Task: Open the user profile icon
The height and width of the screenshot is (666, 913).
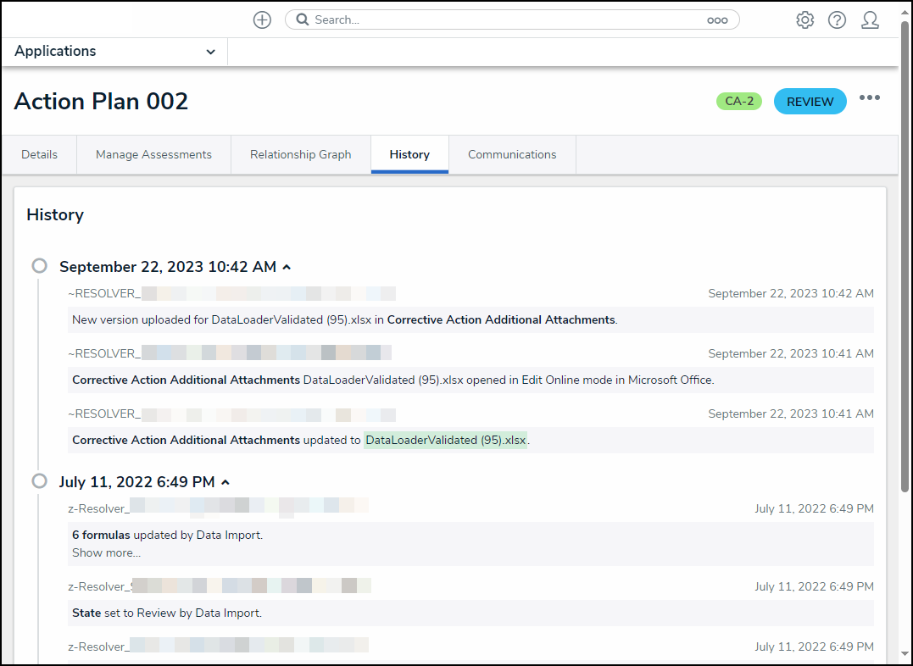Action: coord(870,20)
